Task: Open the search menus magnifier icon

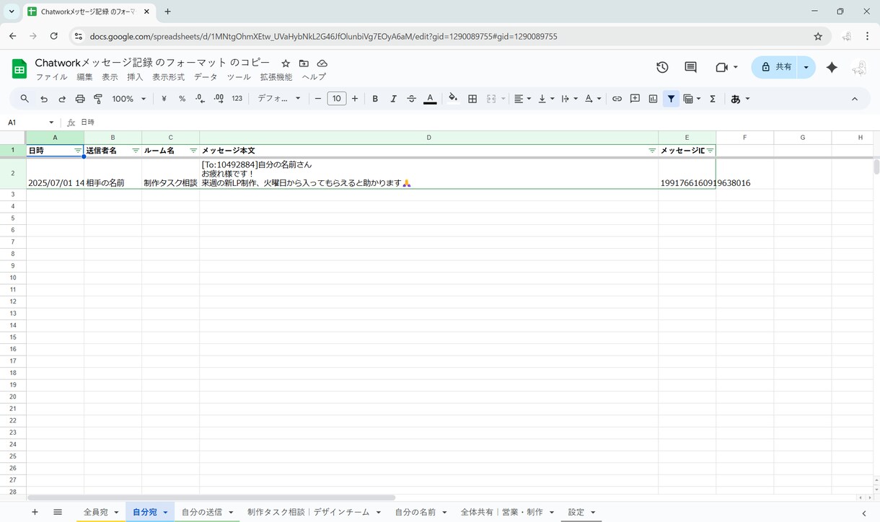Action: [x=25, y=99]
